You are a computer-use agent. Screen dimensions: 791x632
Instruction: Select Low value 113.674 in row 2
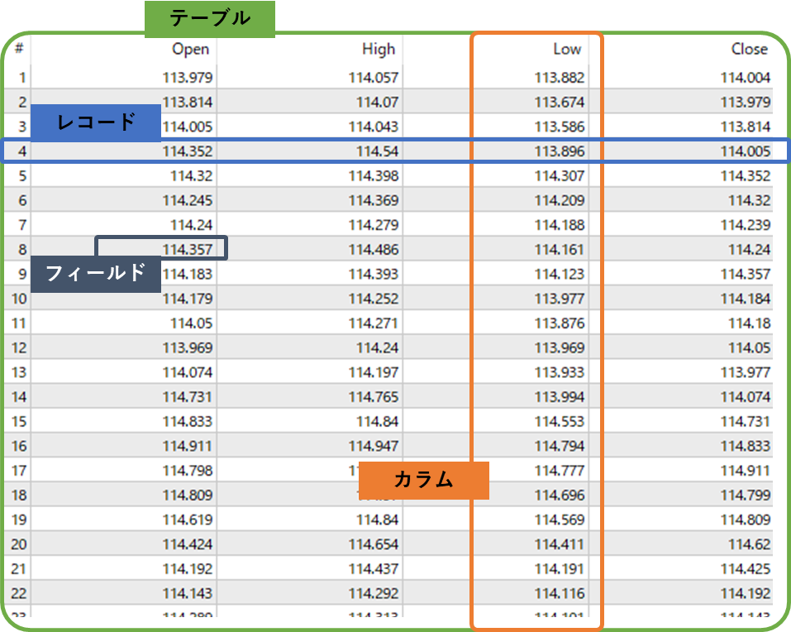(560, 103)
